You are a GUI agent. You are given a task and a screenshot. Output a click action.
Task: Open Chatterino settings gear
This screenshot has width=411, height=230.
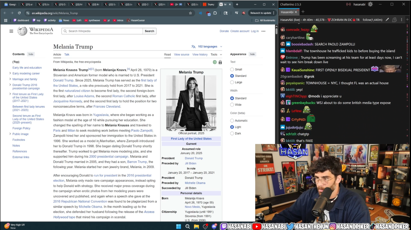(x=370, y=4)
